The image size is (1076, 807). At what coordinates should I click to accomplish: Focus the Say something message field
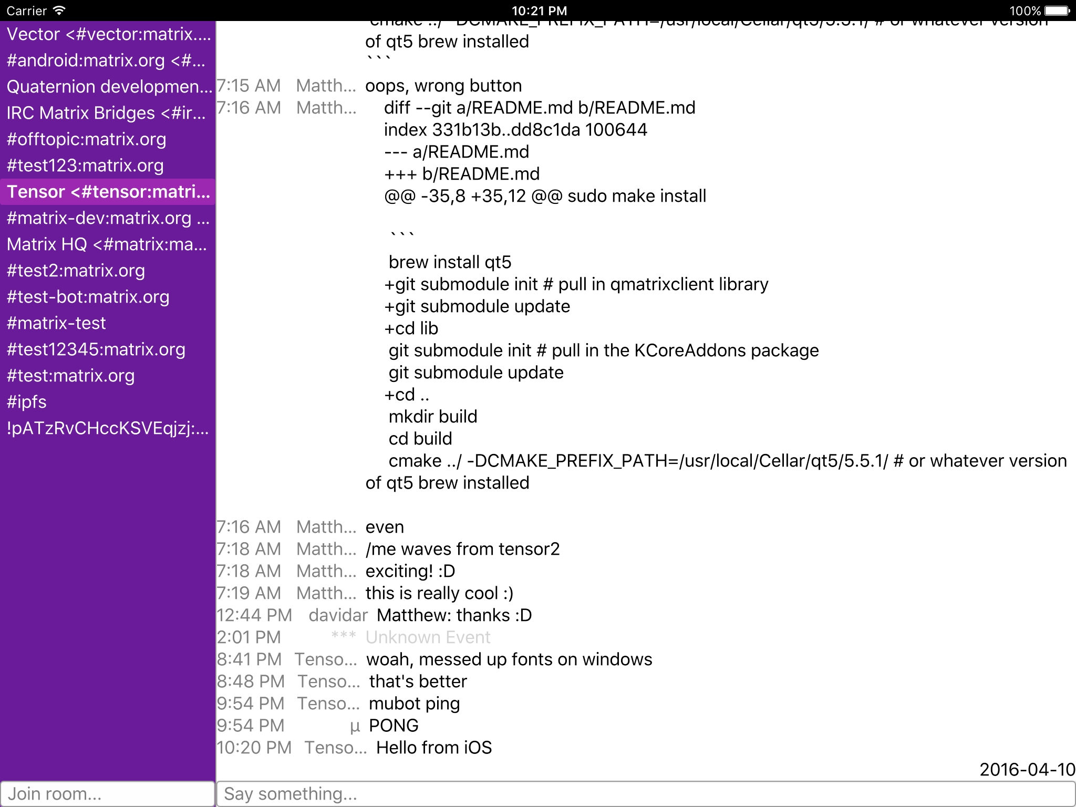(x=645, y=793)
